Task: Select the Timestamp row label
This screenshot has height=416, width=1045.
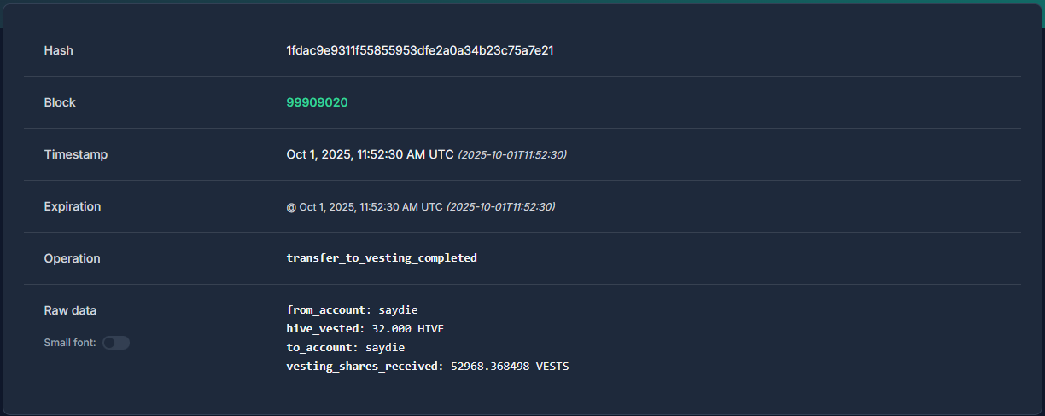Action: (75, 154)
